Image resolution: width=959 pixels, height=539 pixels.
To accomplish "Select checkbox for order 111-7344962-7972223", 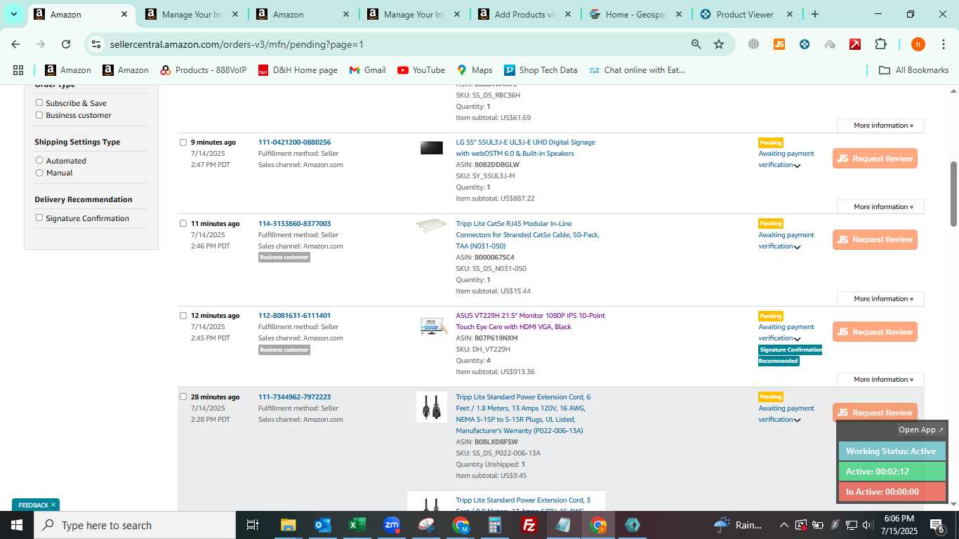I will [183, 397].
